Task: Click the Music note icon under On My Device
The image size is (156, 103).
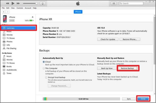Action: [4, 56]
